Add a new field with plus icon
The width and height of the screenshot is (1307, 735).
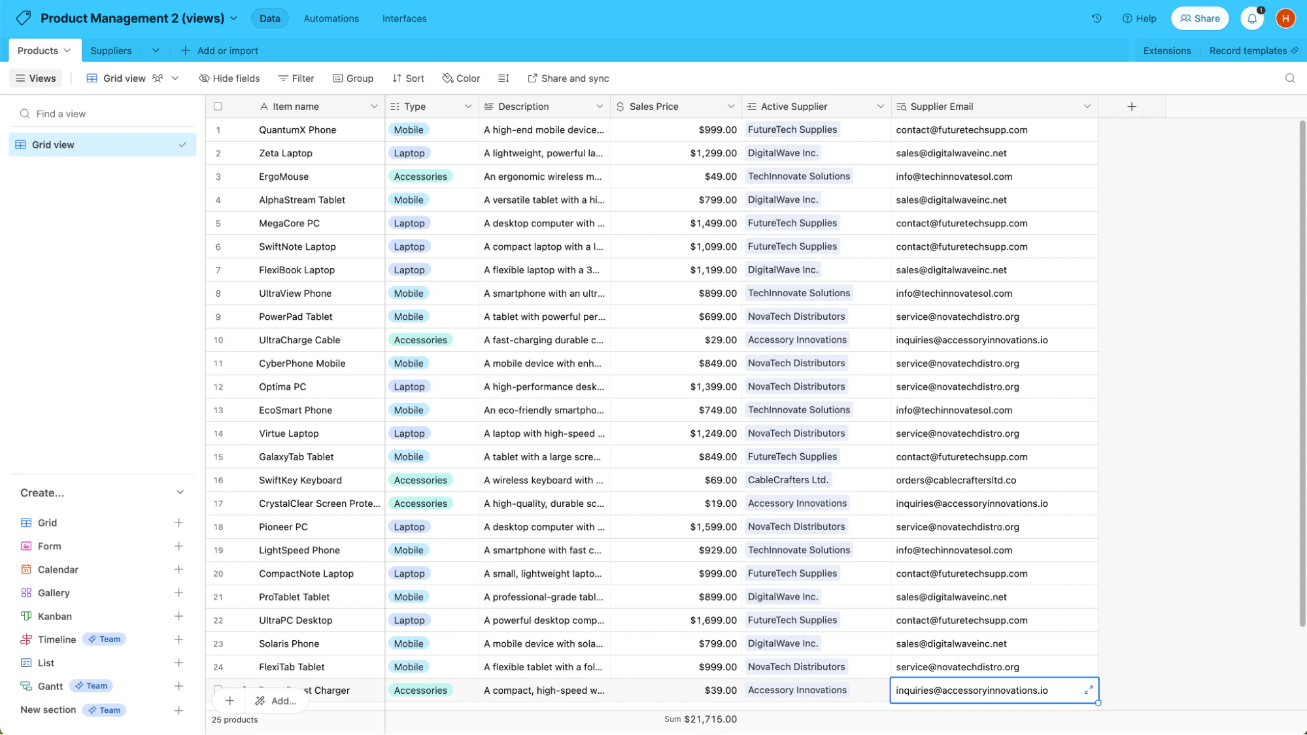click(x=1132, y=107)
